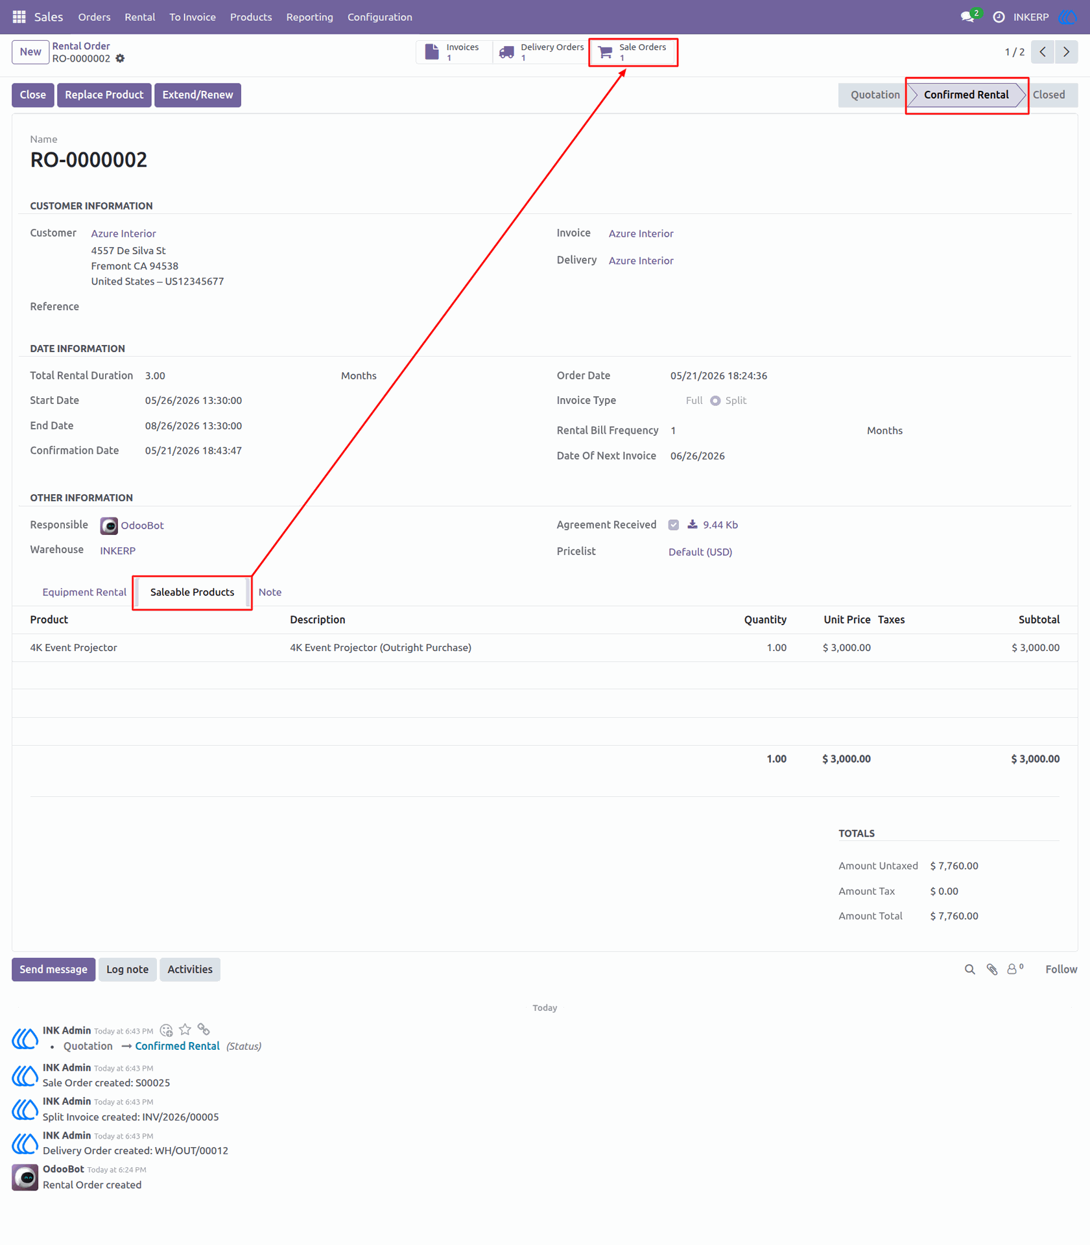1090x1245 pixels.
Task: Click OdooBot avatar next to Responsible
Action: pyautogui.click(x=109, y=526)
